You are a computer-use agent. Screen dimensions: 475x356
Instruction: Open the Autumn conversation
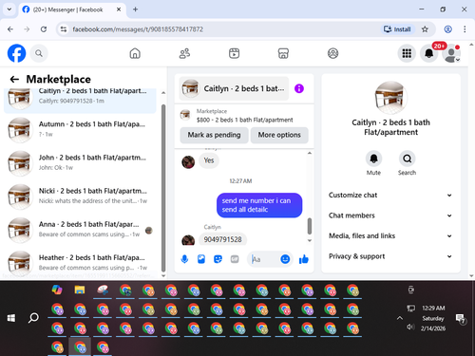tap(80, 129)
